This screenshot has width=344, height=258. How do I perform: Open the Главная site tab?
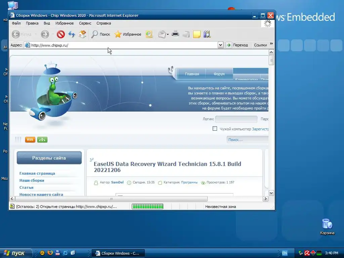[x=192, y=74]
